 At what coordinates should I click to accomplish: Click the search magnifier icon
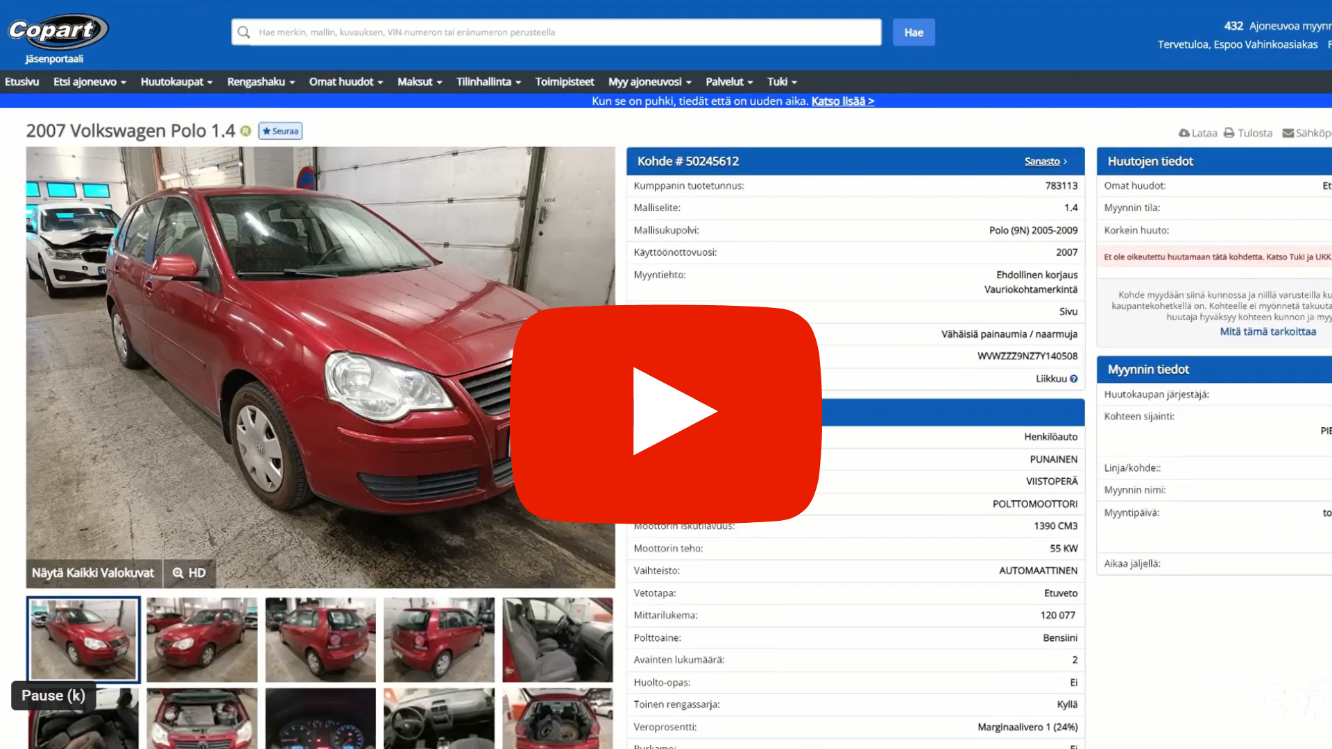coord(244,32)
